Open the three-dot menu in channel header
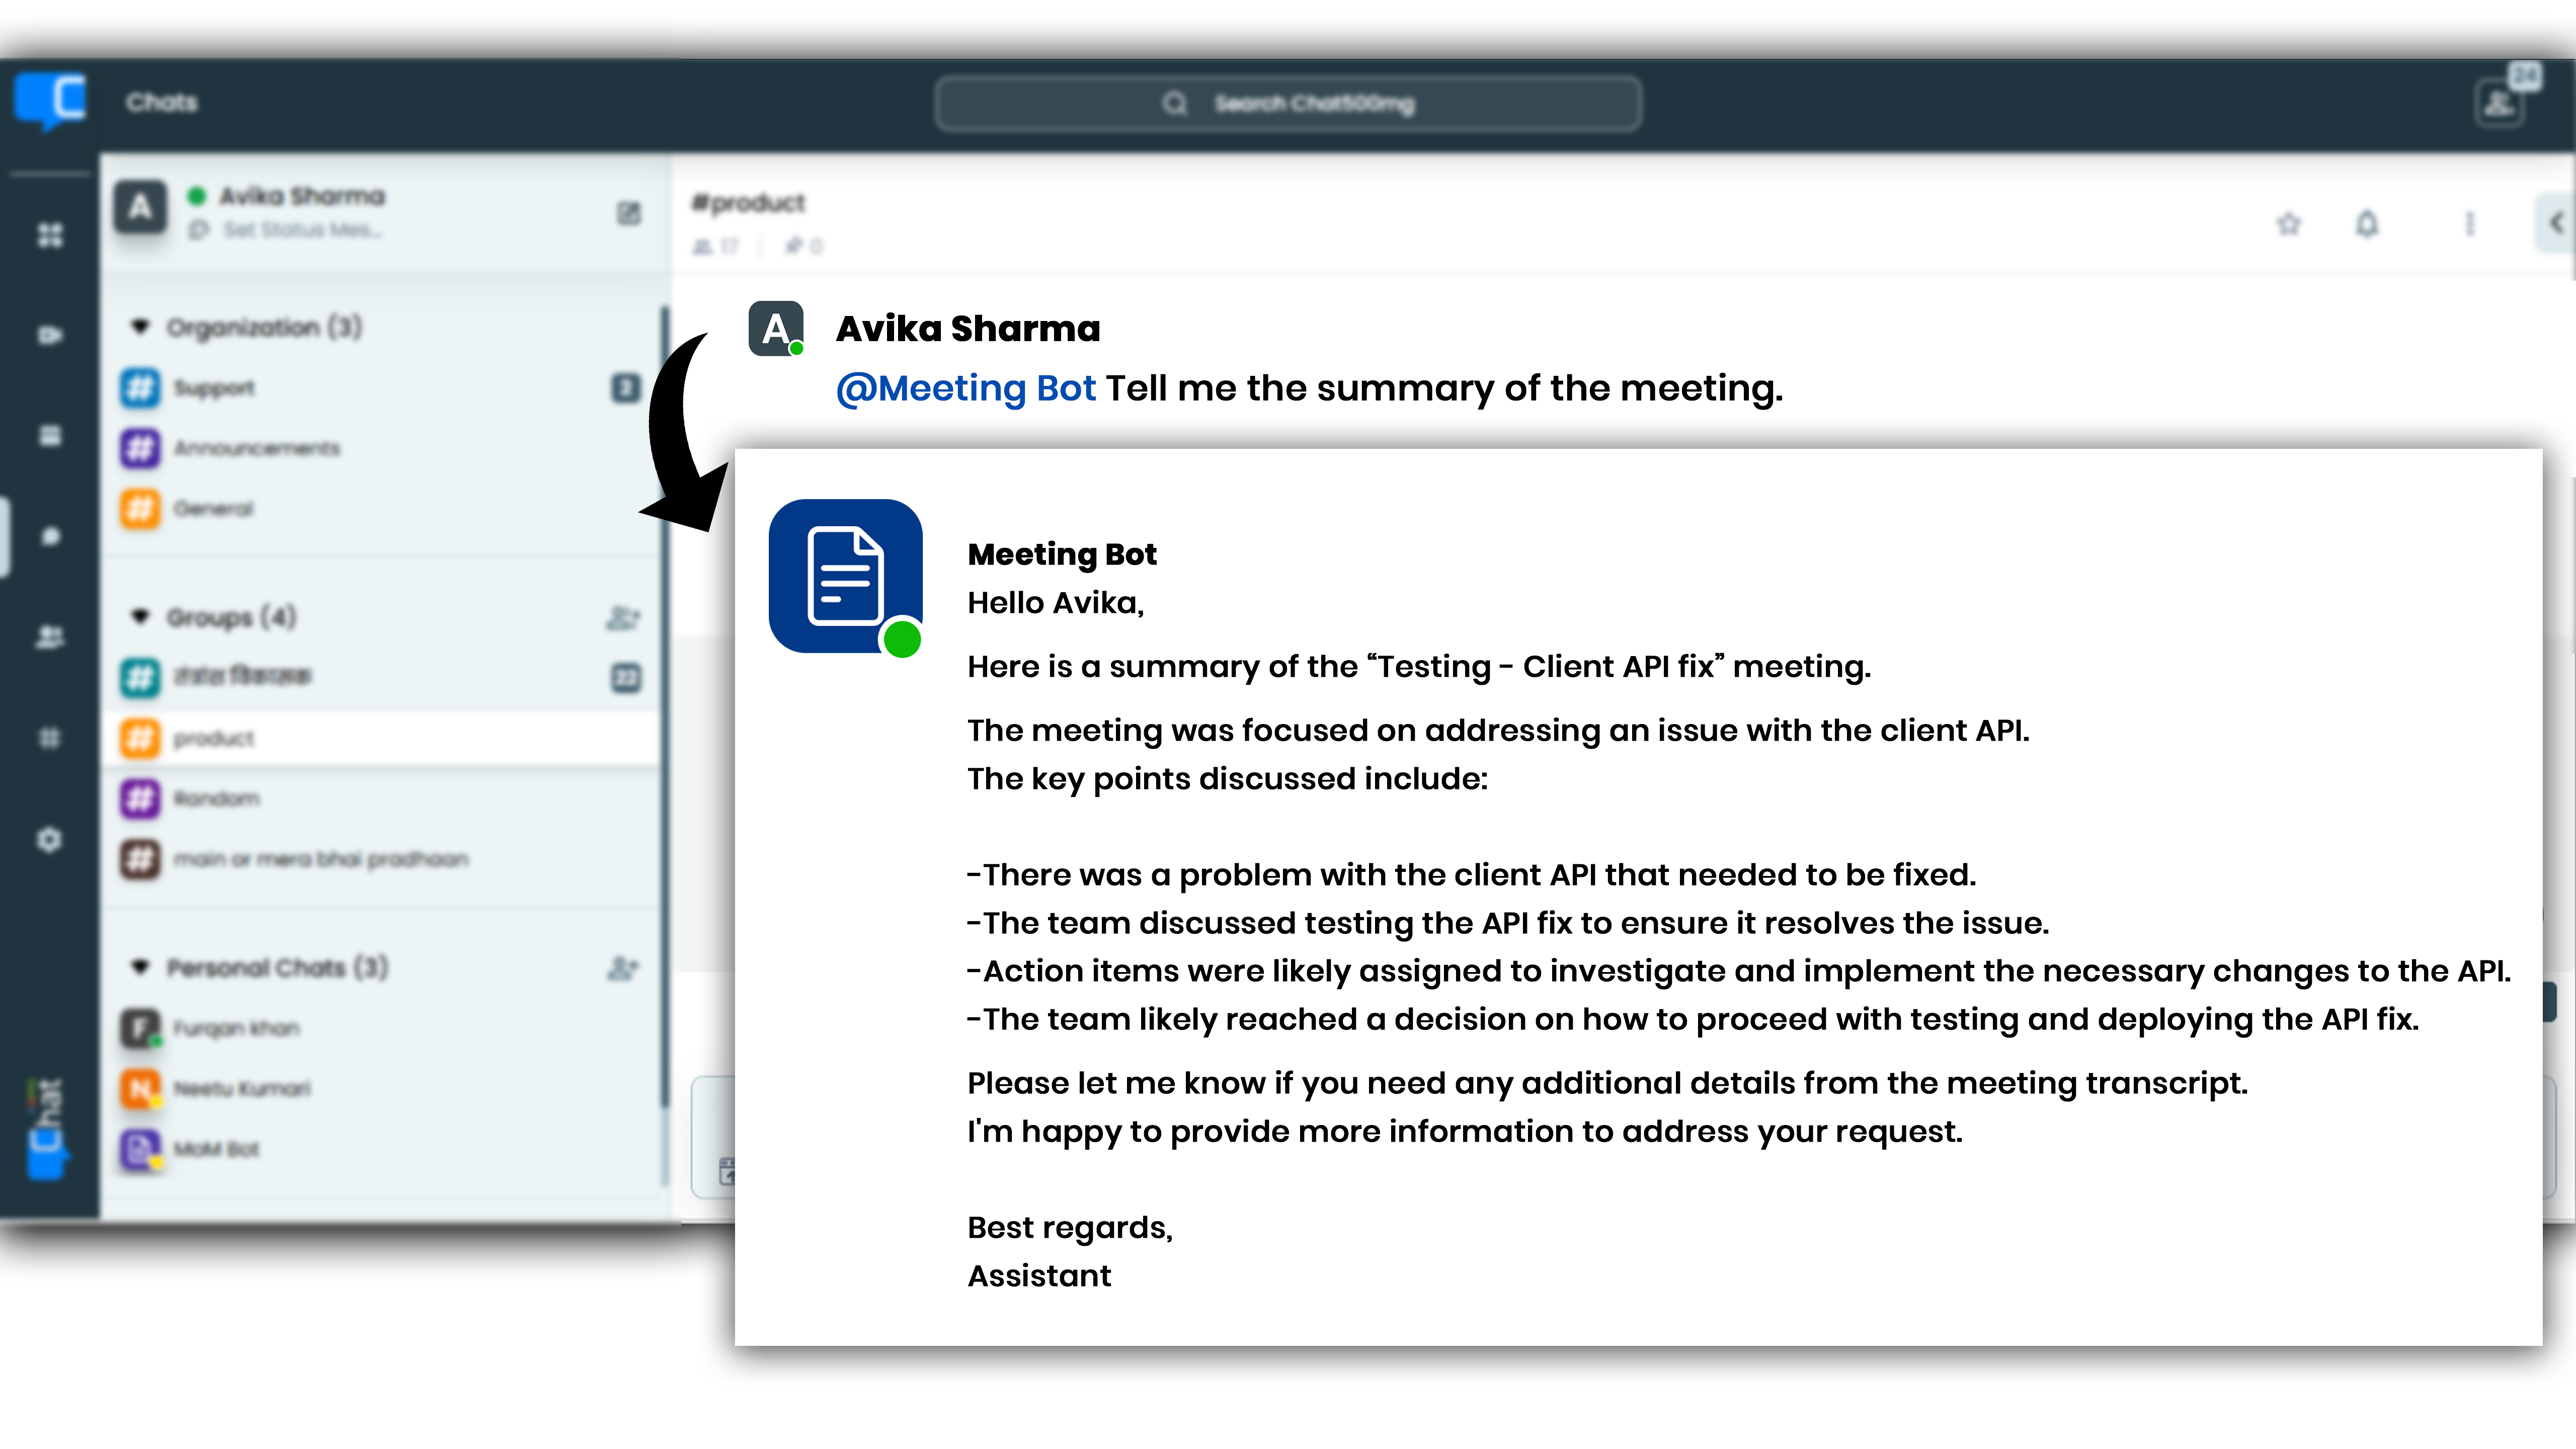 tap(2469, 223)
